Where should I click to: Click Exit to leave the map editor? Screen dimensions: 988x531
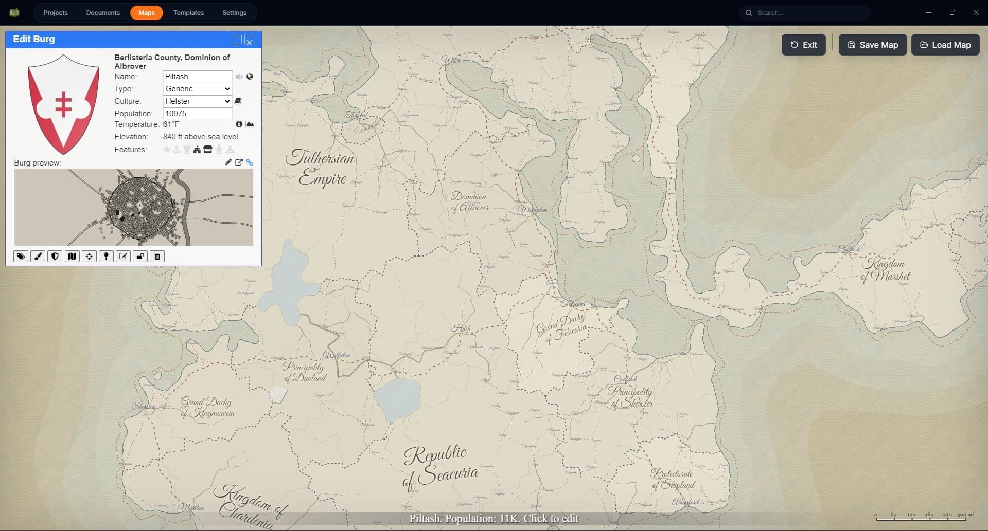click(x=803, y=45)
